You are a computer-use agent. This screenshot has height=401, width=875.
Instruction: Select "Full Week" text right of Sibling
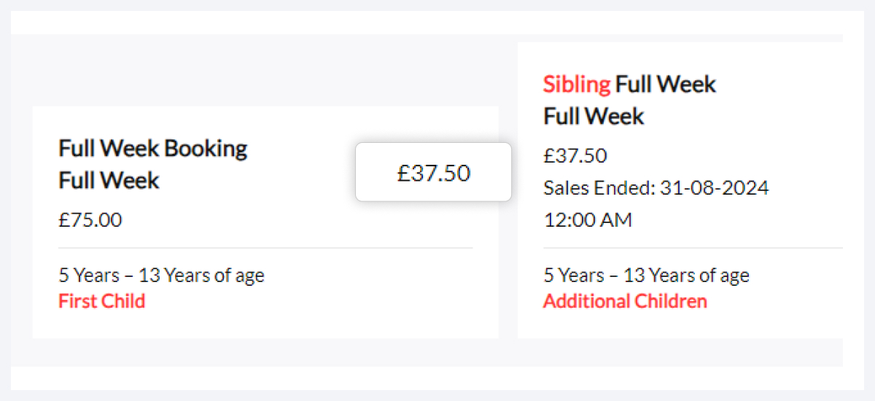pyautogui.click(x=666, y=85)
